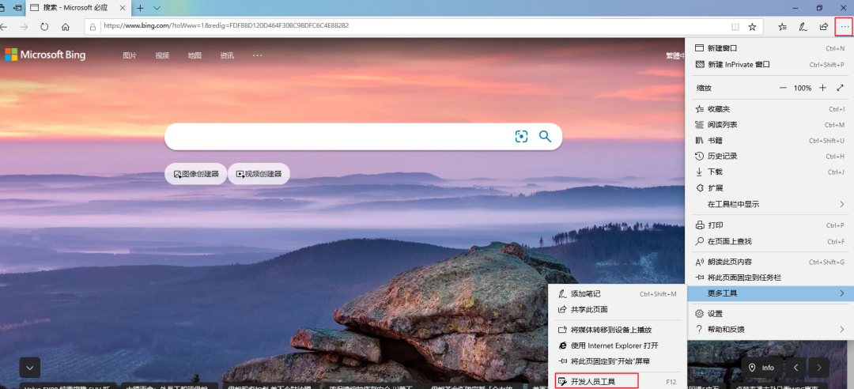Select 新建窗口 menu item
The width and height of the screenshot is (854, 389).
[x=769, y=48]
